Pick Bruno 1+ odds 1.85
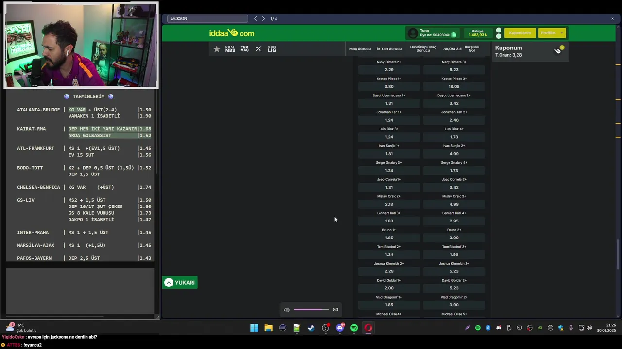 coord(389,238)
